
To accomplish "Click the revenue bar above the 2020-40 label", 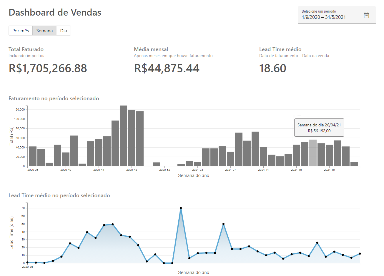I will point(66,159).
